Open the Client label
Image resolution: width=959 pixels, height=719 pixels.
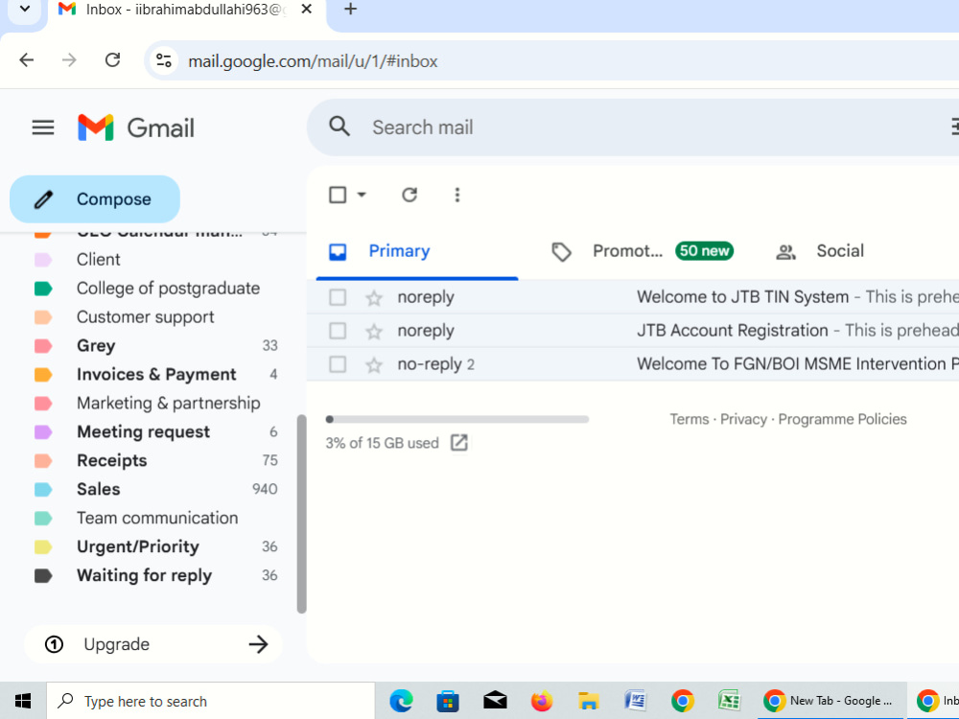point(99,260)
